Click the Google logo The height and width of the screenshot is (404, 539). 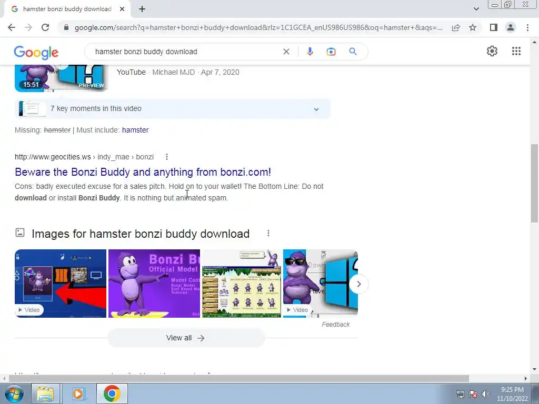pyautogui.click(x=36, y=53)
